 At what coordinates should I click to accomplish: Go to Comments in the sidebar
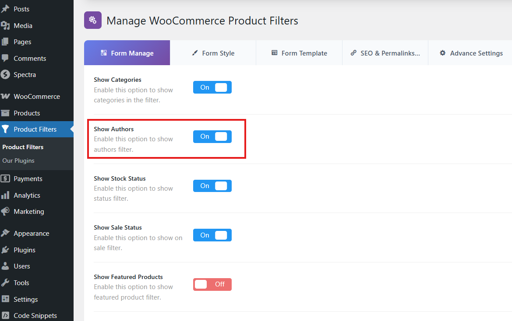[x=37, y=58]
